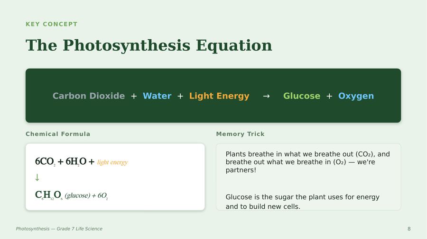The image size is (427, 239).
Task: Select the green Glucose word
Action: pyautogui.click(x=302, y=96)
